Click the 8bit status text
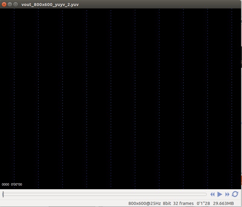The image size is (242, 207). (x=167, y=203)
